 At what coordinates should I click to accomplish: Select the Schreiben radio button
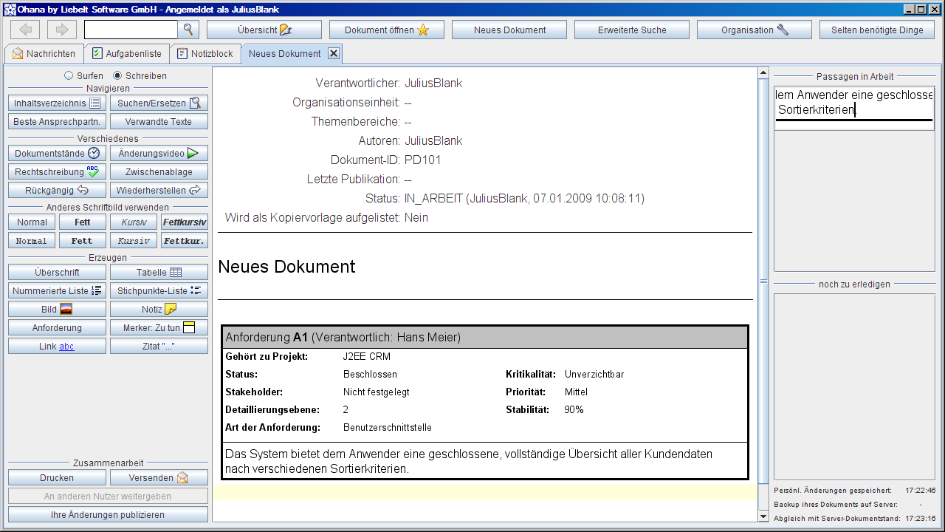117,75
